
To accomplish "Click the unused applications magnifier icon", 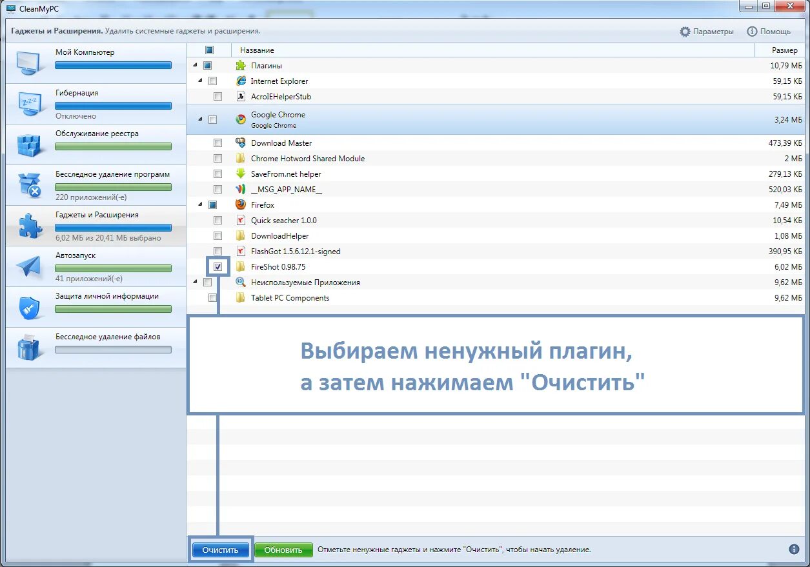I will [x=241, y=282].
